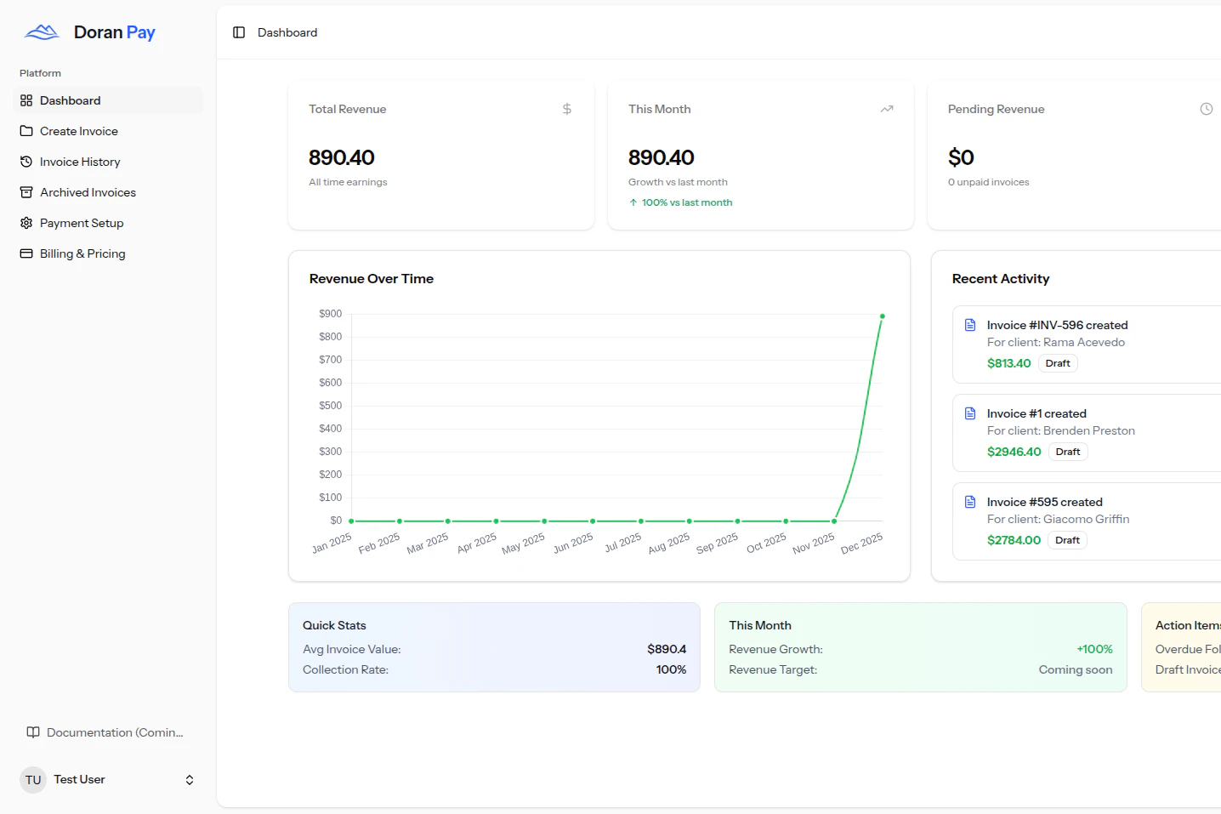
Task: Open Invoice History via its clock icon
Action: coord(26,161)
